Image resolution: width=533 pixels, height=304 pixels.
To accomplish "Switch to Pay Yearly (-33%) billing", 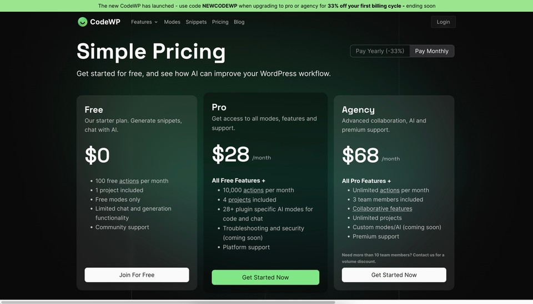I will [x=380, y=51].
